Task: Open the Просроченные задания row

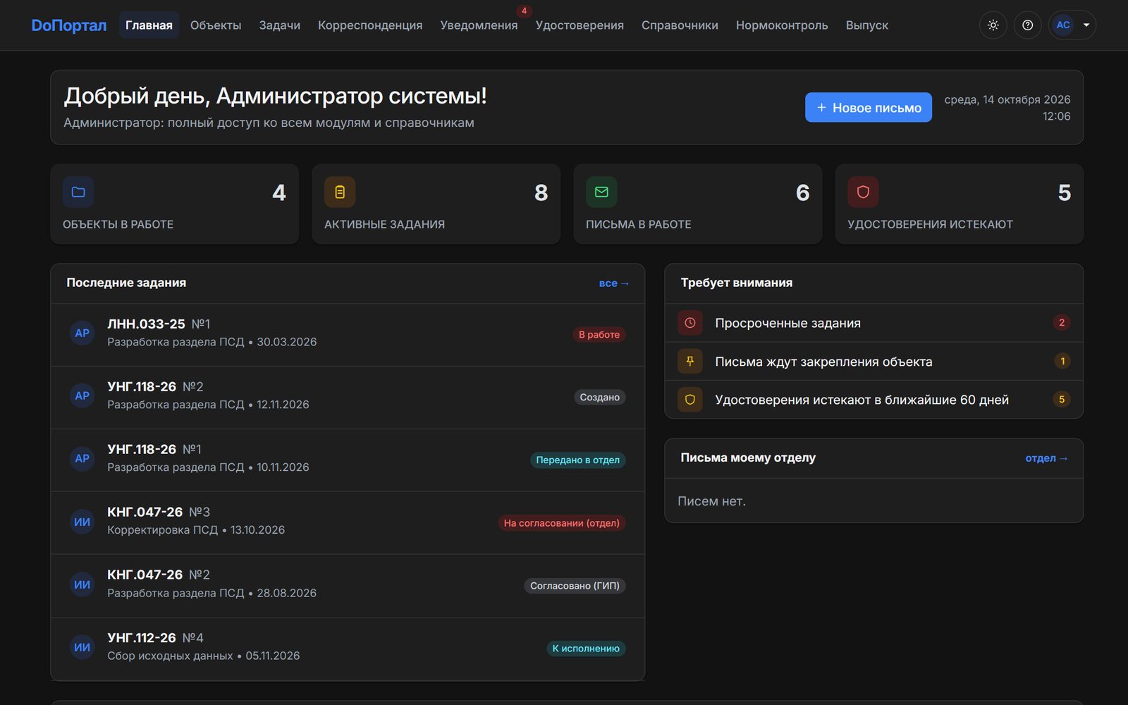Action: pyautogui.click(x=873, y=323)
